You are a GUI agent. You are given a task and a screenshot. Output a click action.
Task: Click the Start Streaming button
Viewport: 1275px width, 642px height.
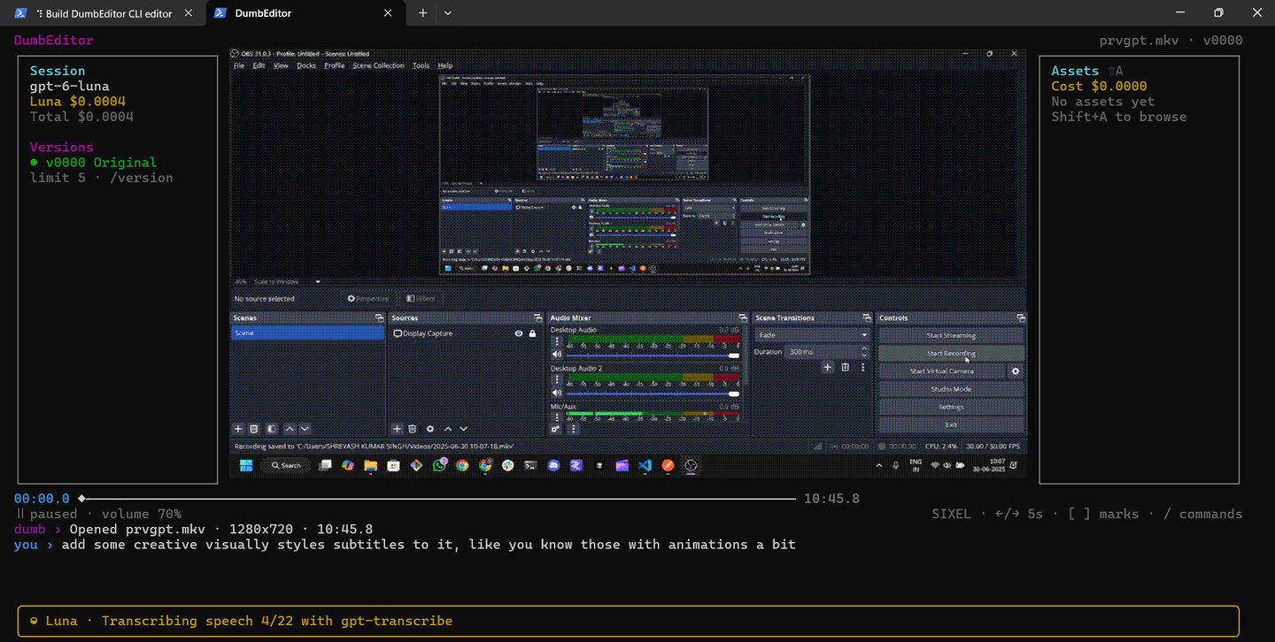click(x=951, y=336)
